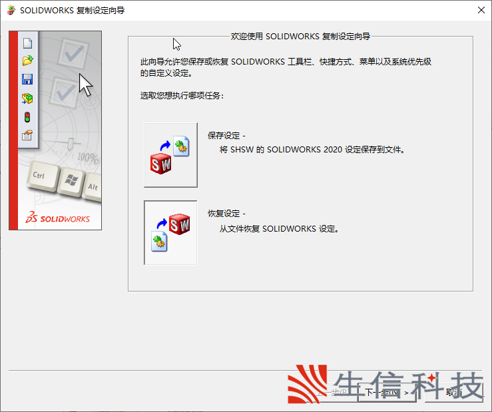Click the text mentioning SOLIDWORKS 2020 settings
This screenshot has height=412, width=492.
click(x=312, y=150)
